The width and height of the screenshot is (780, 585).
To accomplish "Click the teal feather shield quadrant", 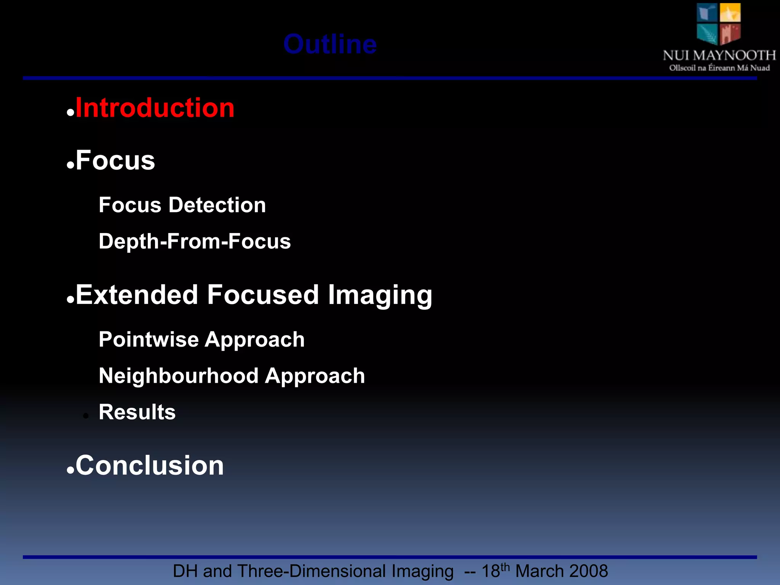I will (x=707, y=34).
